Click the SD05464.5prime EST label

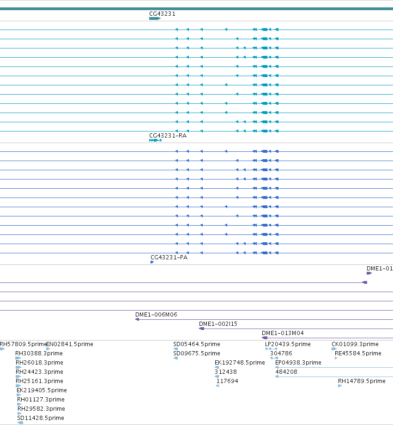[x=197, y=344]
